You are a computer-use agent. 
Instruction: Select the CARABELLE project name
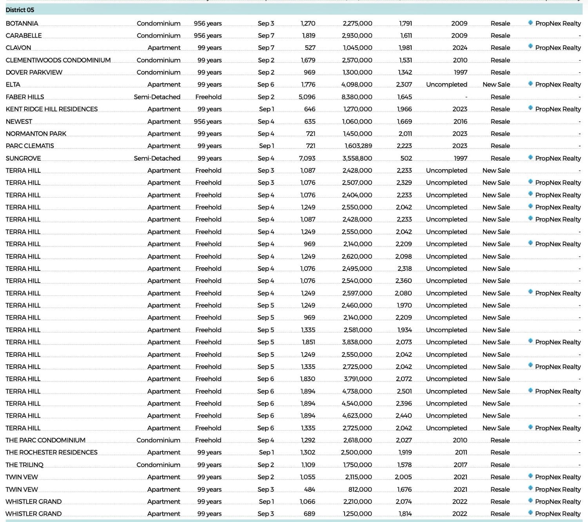(24, 36)
